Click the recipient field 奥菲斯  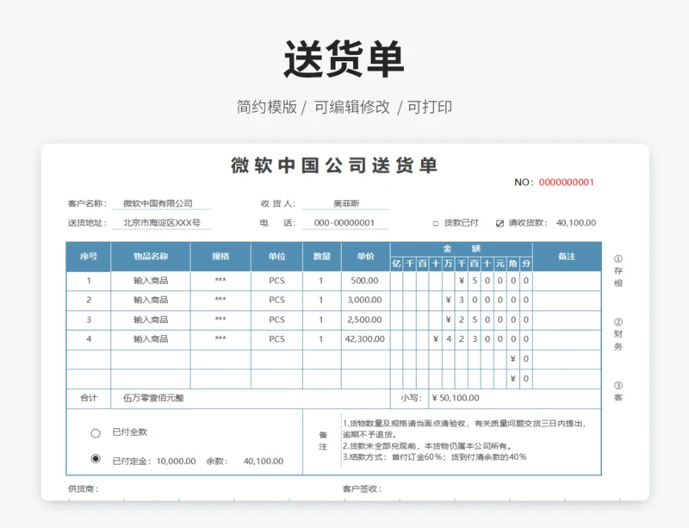click(x=346, y=203)
